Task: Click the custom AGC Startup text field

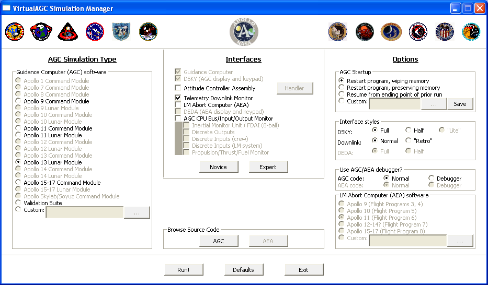Action: click(x=394, y=104)
